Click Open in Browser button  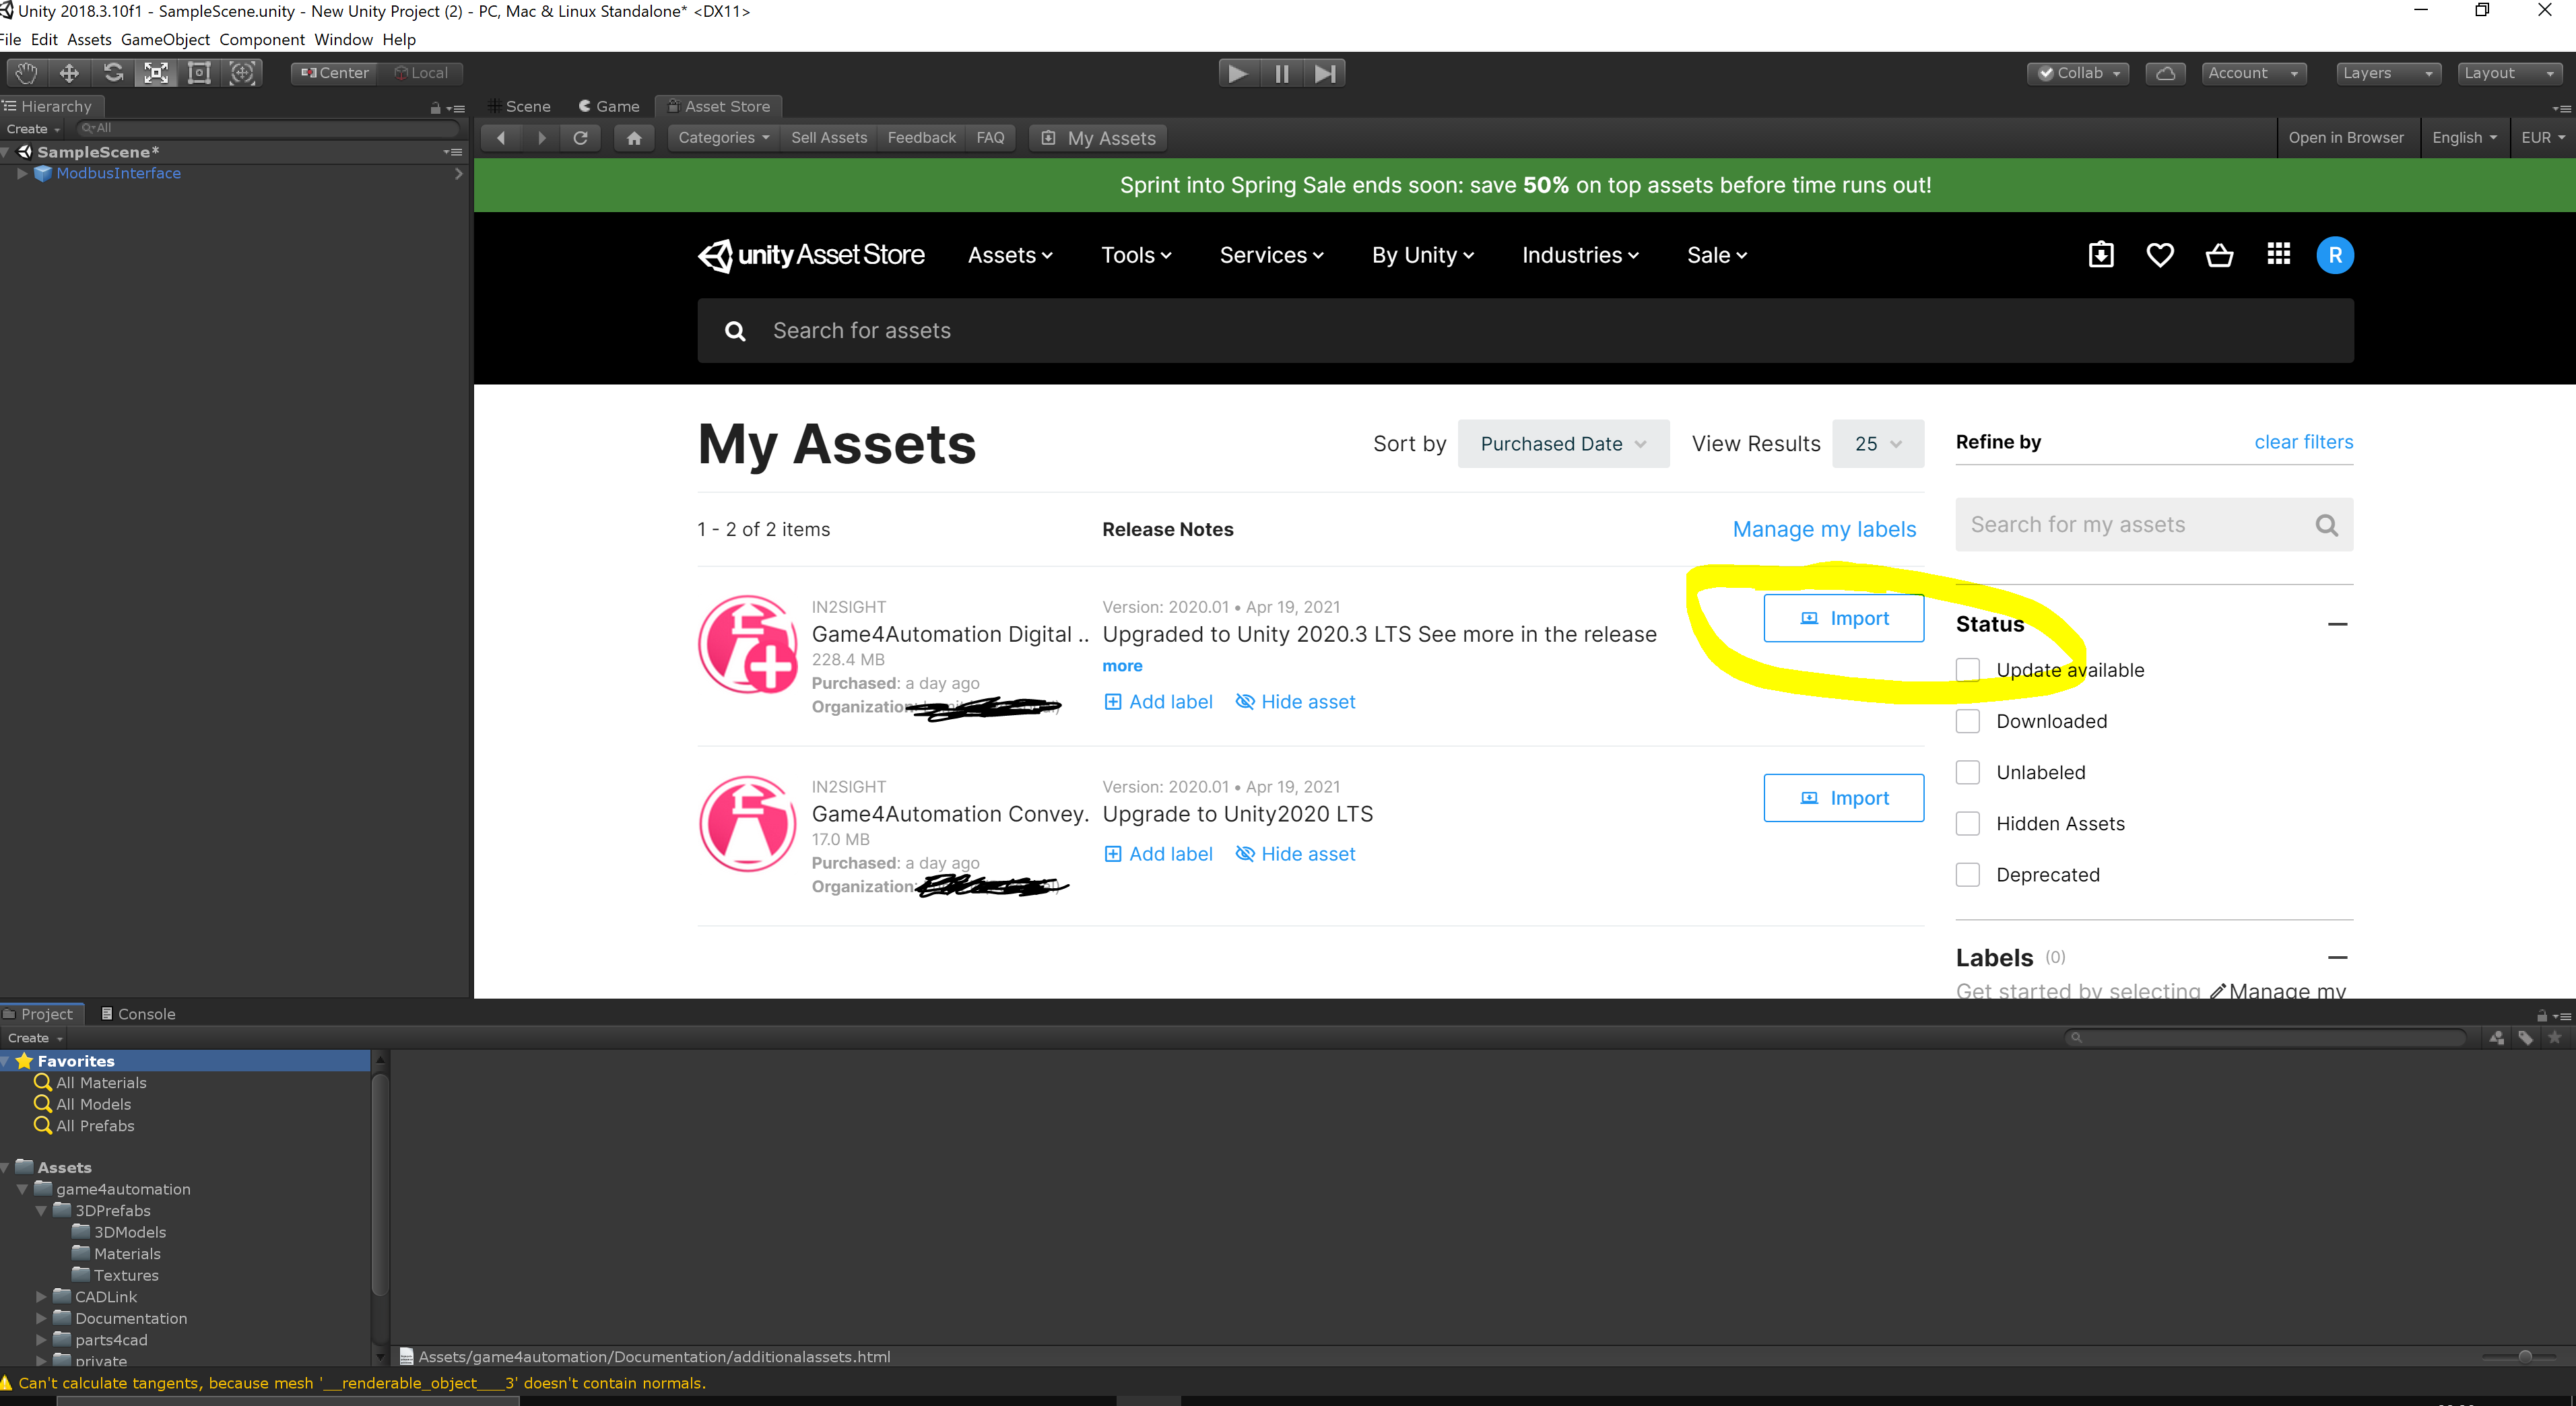coord(2346,138)
